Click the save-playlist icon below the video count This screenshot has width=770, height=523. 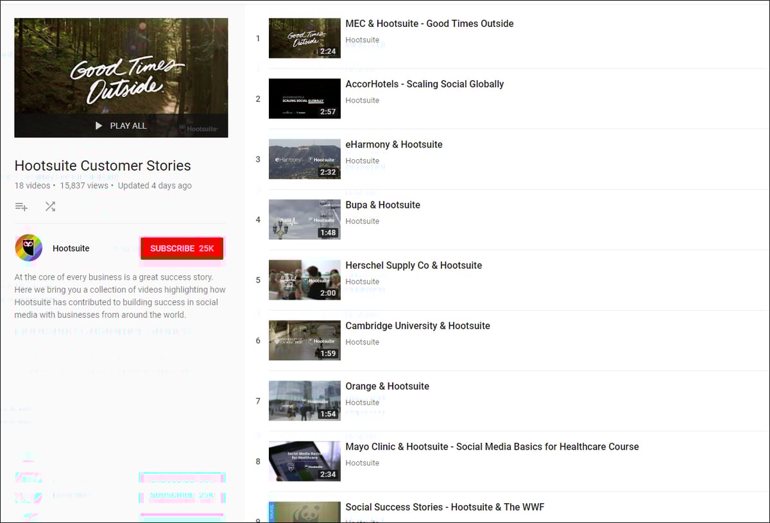coord(21,207)
